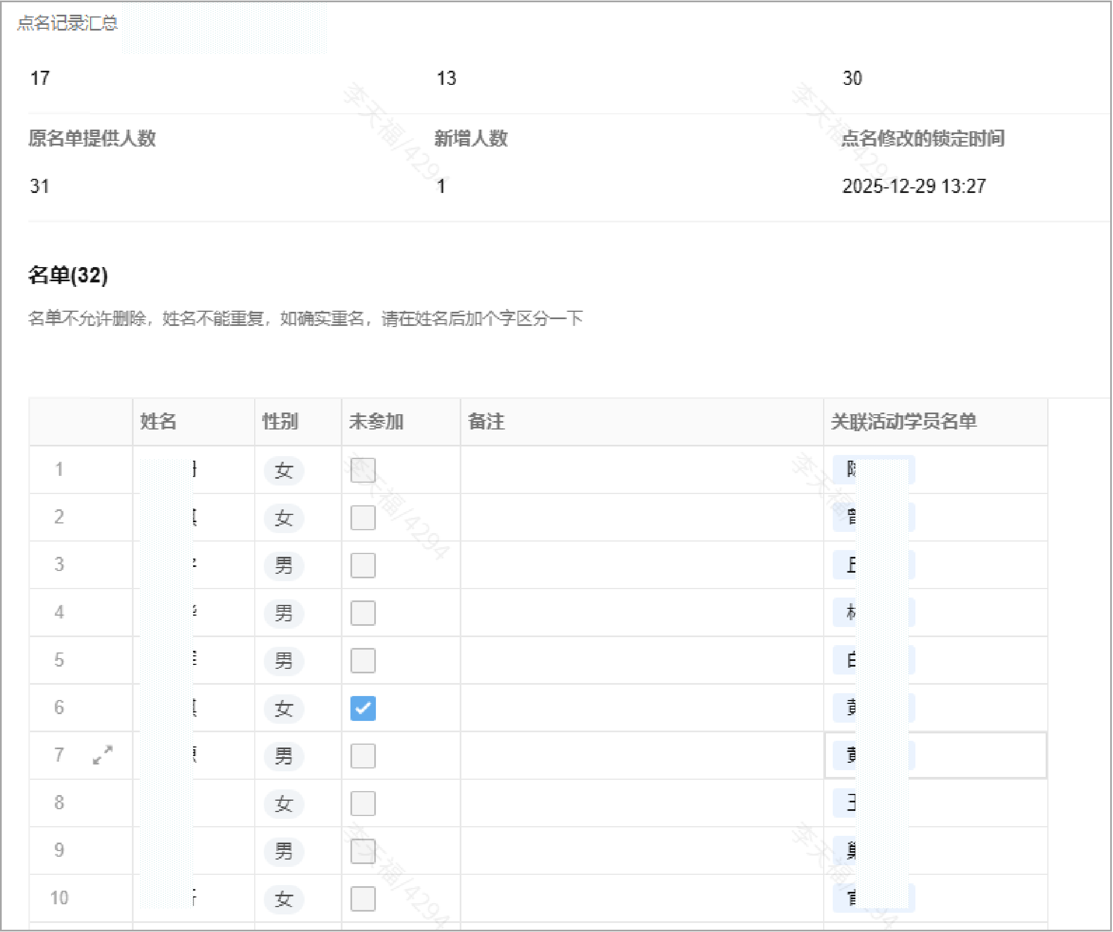The width and height of the screenshot is (1113, 932).
Task: Click the lock time 2025-12-29 13:27
Action: (x=914, y=186)
